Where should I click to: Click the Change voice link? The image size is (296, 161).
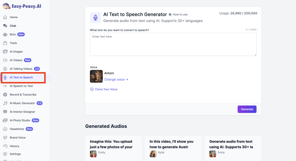tap(116, 80)
